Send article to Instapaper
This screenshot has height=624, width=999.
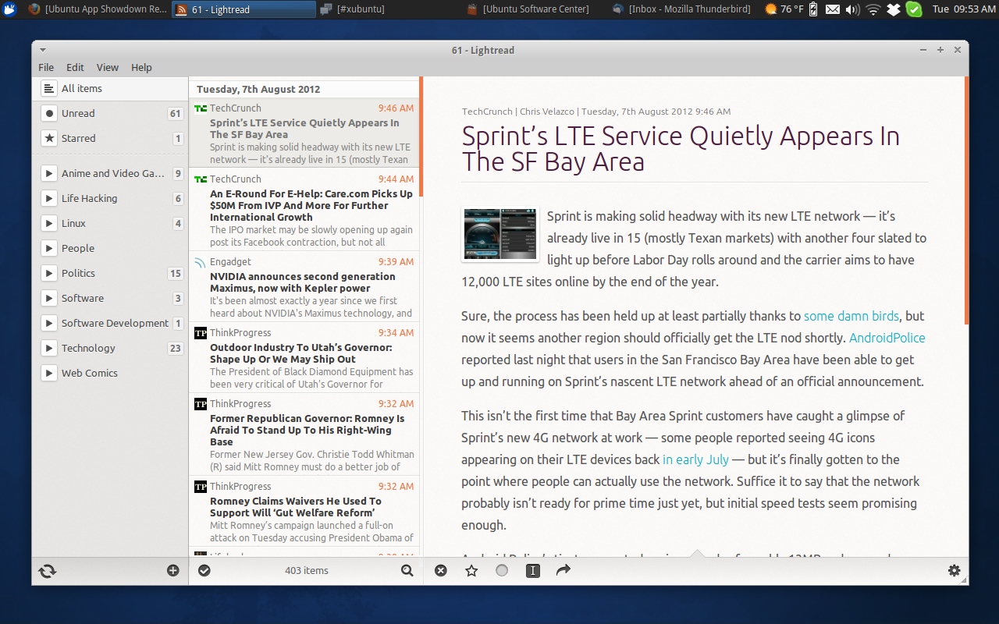532,570
